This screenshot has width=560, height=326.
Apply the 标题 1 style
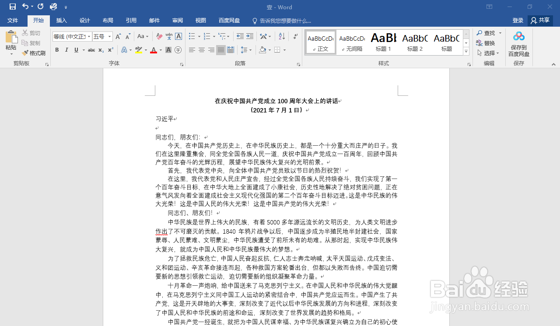[384, 42]
